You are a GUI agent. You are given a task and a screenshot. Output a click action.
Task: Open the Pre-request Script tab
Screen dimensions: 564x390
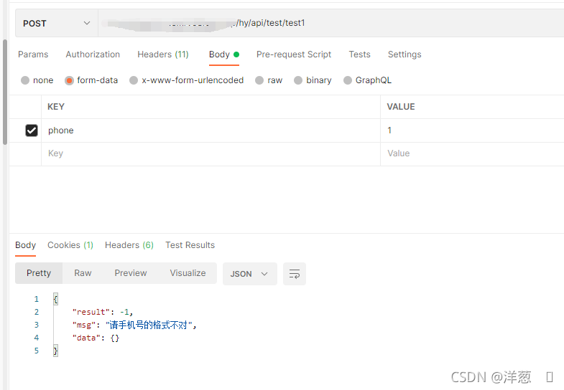pos(294,54)
